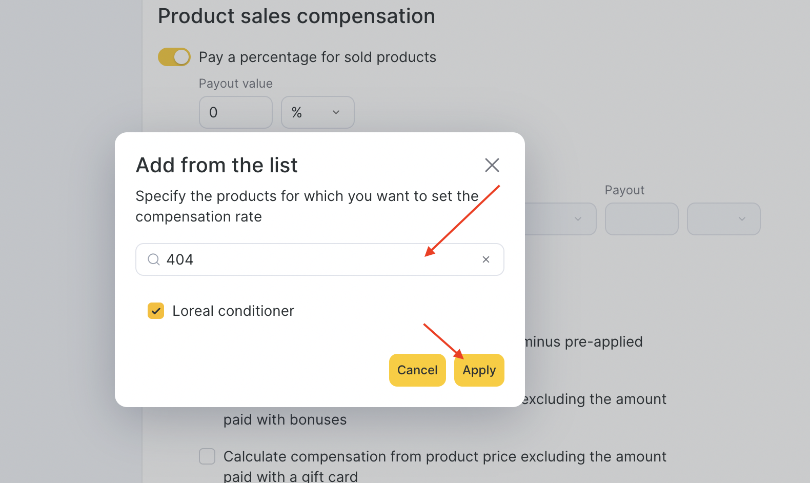This screenshot has height=483, width=810.
Task: Check the gift card compensation checkbox
Action: [x=207, y=456]
